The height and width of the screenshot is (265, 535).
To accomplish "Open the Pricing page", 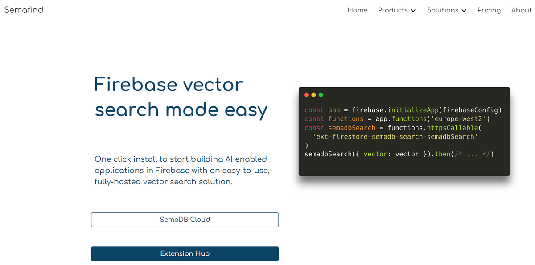I will click(489, 10).
